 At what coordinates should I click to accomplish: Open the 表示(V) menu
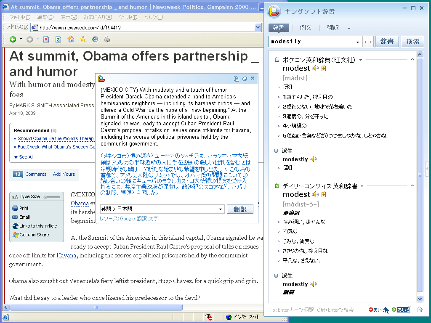[69, 17]
